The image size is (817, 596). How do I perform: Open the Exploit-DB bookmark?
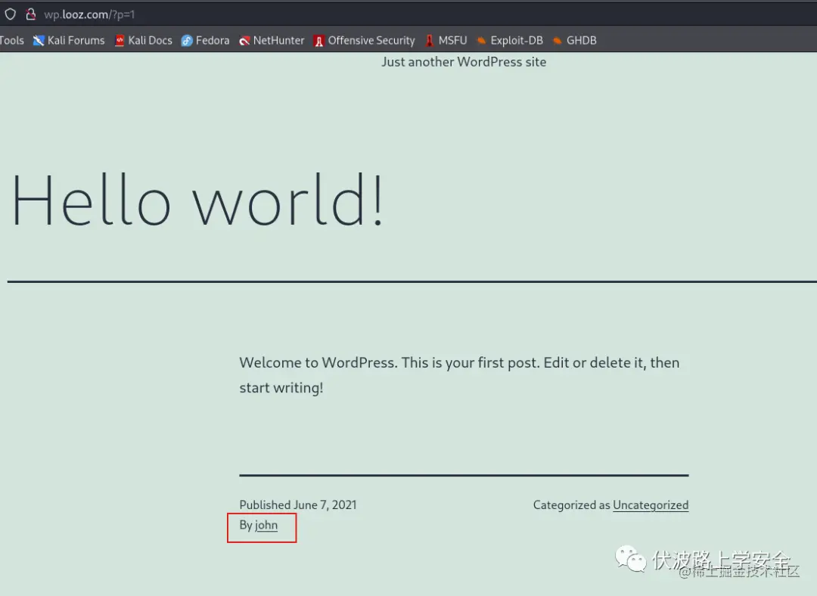[510, 40]
